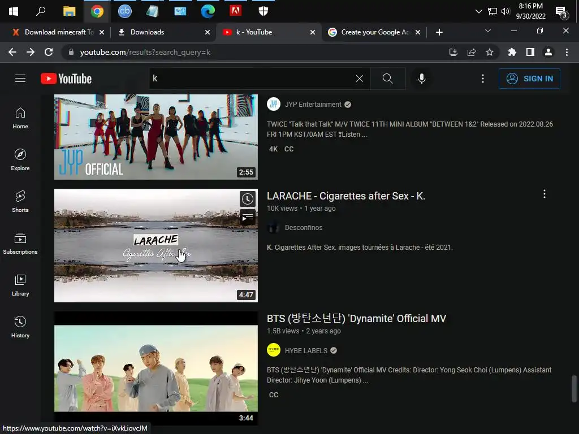Go forward in Chrome
This screenshot has width=579, height=434.
[x=31, y=53]
